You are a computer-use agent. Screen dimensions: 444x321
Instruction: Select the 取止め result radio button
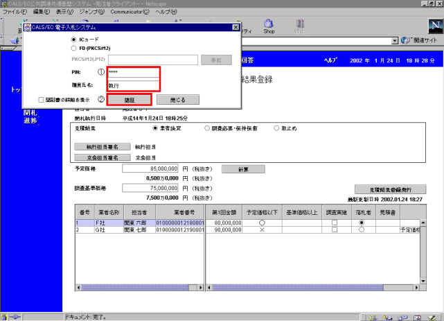pyautogui.click(x=277, y=128)
